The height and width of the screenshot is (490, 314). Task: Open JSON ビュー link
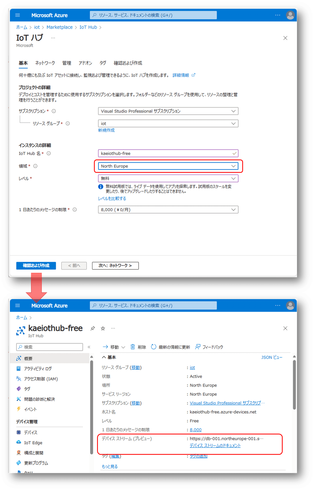272,357
